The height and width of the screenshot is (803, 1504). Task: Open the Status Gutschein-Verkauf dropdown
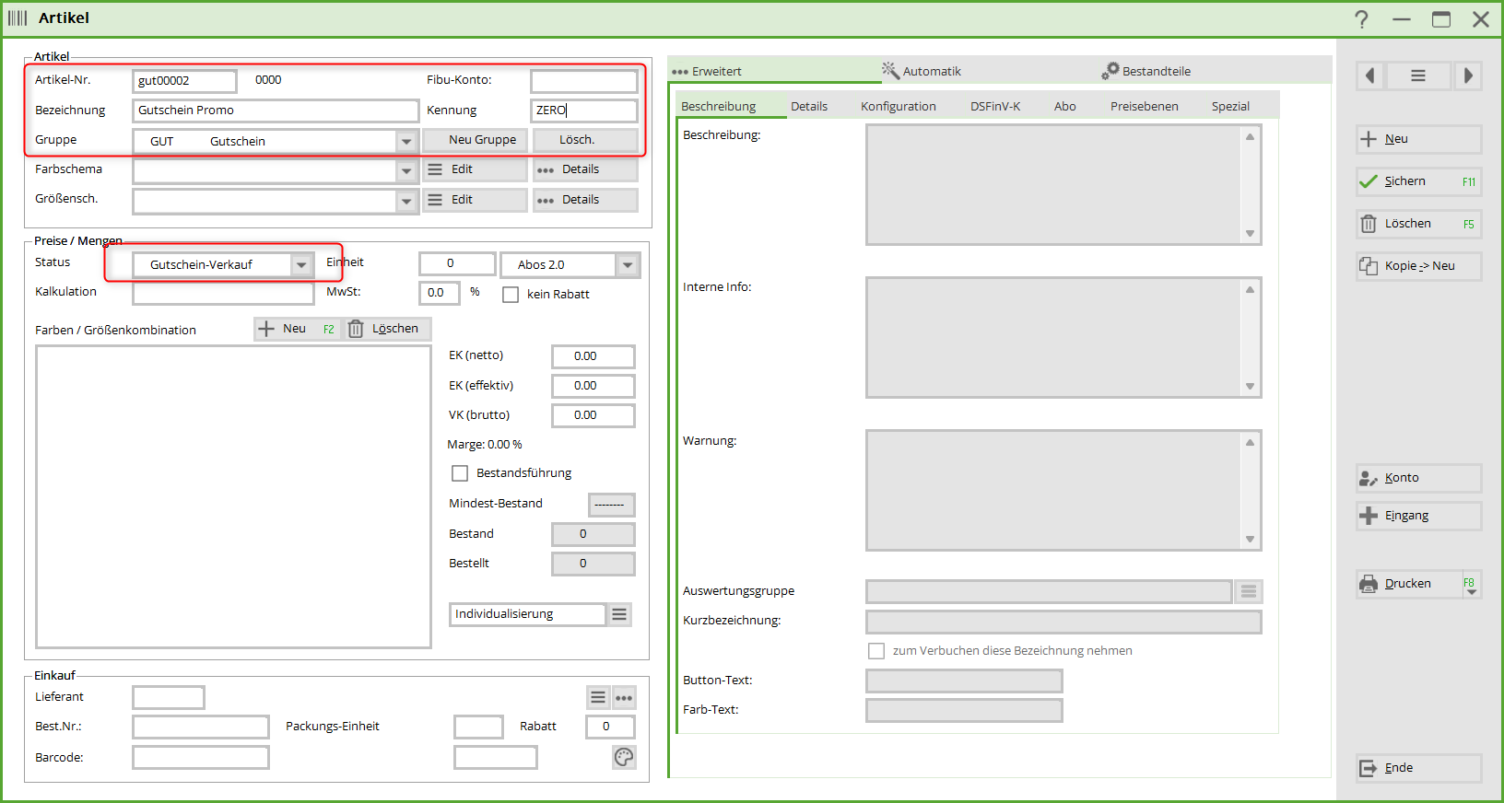(301, 265)
